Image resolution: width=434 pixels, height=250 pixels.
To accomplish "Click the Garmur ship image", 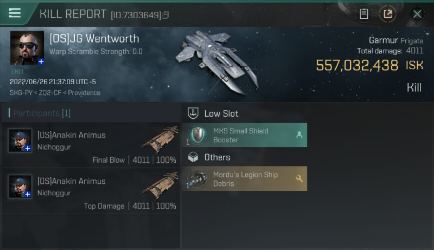I will (x=217, y=62).
